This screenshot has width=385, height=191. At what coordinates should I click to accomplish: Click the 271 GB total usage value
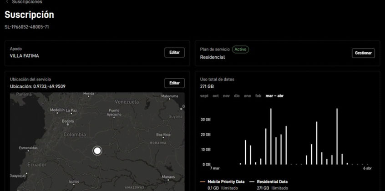click(207, 86)
